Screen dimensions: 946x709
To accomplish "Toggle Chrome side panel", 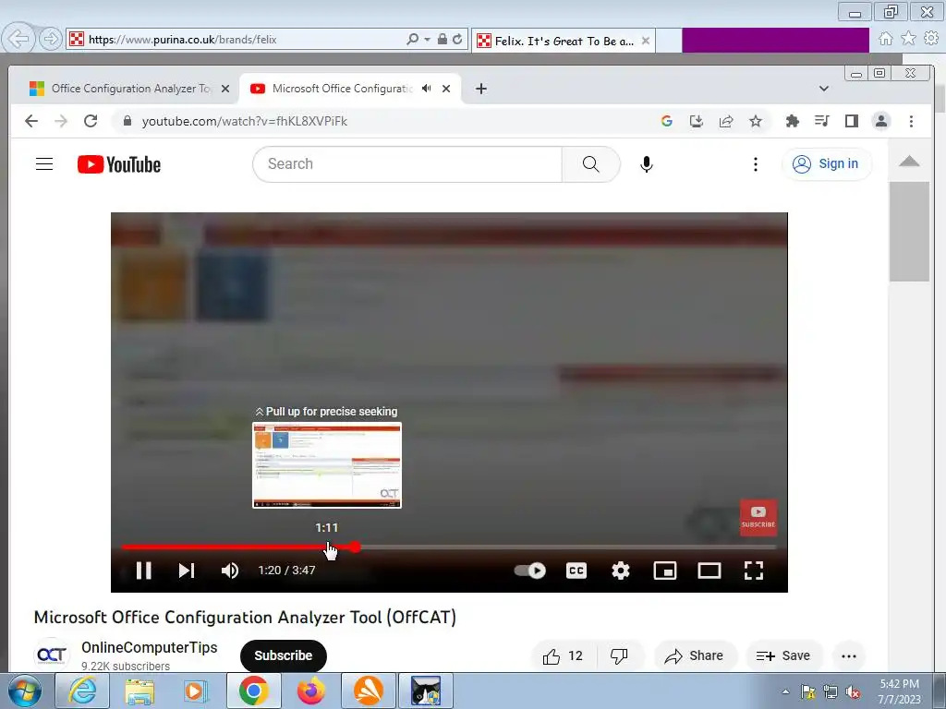I will coord(851,121).
